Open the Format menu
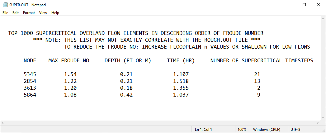This screenshot has width=326, height=133. coord(29,13)
